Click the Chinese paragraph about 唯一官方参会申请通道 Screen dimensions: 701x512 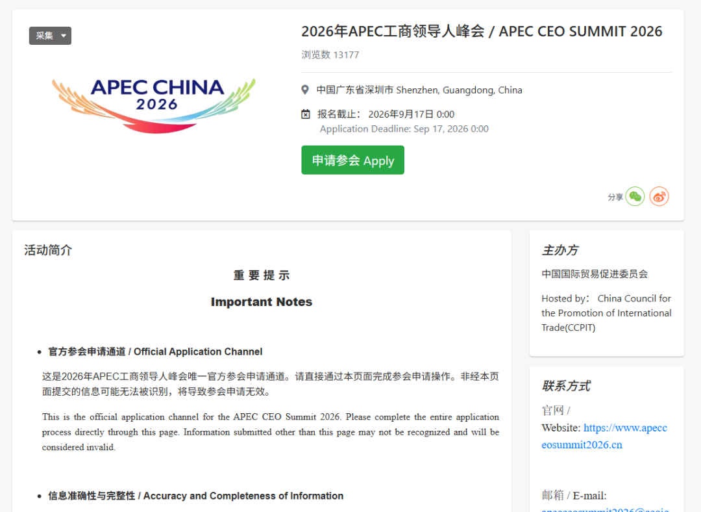tap(271, 384)
